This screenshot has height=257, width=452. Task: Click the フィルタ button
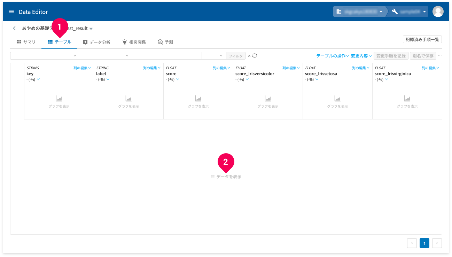236,56
